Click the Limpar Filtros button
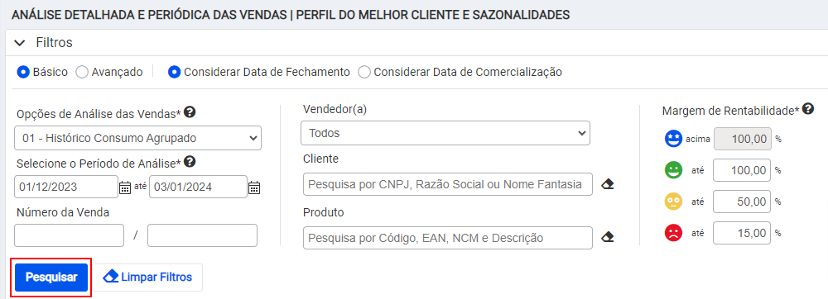The height and width of the screenshot is (299, 828). coord(147,277)
